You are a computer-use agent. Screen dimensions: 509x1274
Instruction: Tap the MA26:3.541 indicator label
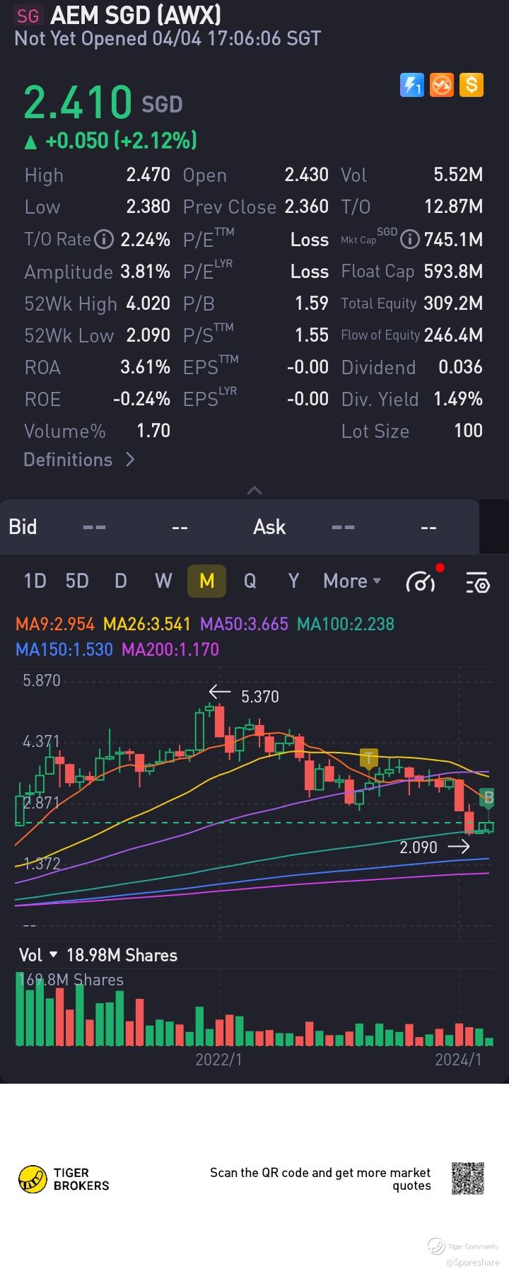coord(147,624)
